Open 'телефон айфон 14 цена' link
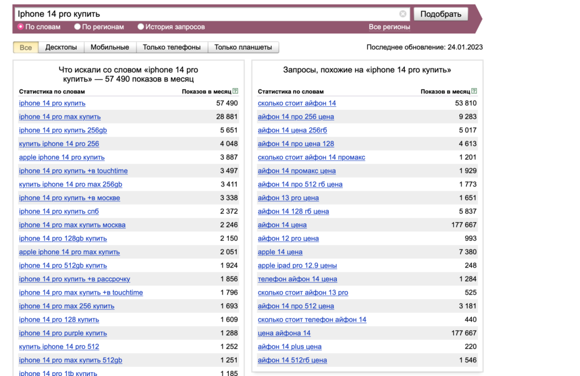Viewport: 580px width, 376px height. tap(297, 279)
